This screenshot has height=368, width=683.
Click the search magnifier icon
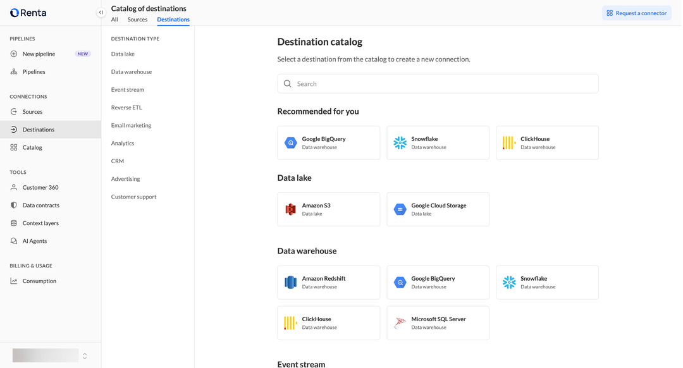tap(288, 83)
